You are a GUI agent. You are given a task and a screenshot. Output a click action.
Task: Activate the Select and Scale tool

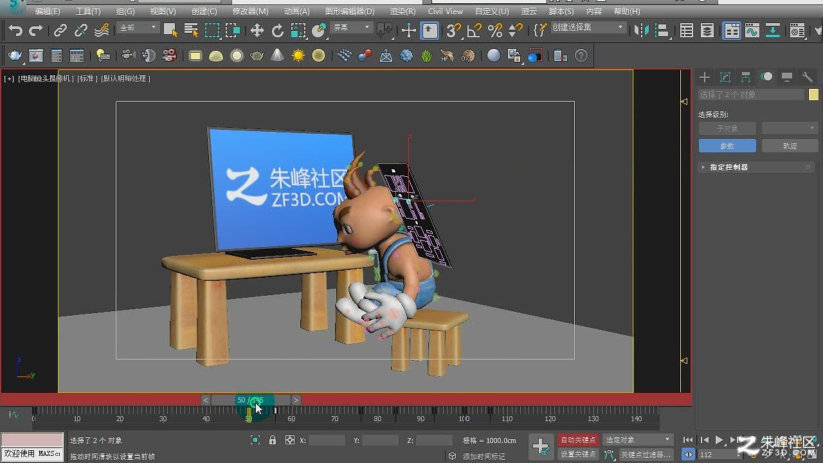click(x=298, y=30)
